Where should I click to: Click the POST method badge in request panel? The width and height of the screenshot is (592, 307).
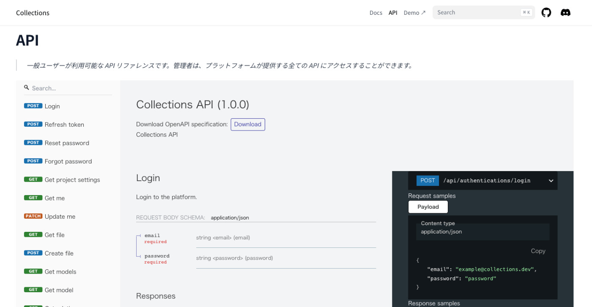point(428,181)
